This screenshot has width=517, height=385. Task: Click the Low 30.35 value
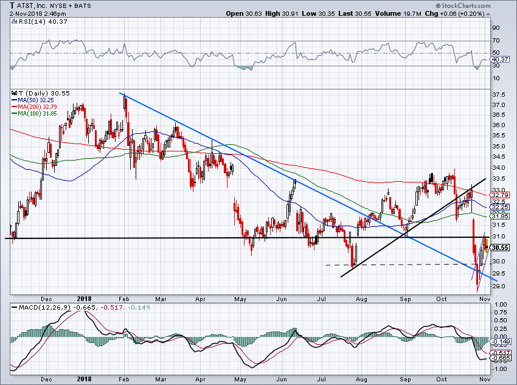[x=318, y=14]
